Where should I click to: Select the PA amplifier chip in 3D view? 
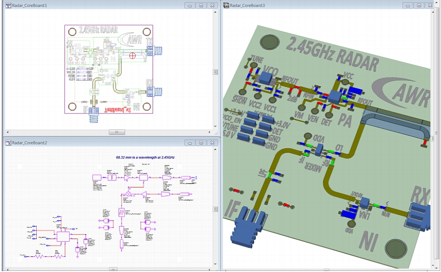coord(335,96)
